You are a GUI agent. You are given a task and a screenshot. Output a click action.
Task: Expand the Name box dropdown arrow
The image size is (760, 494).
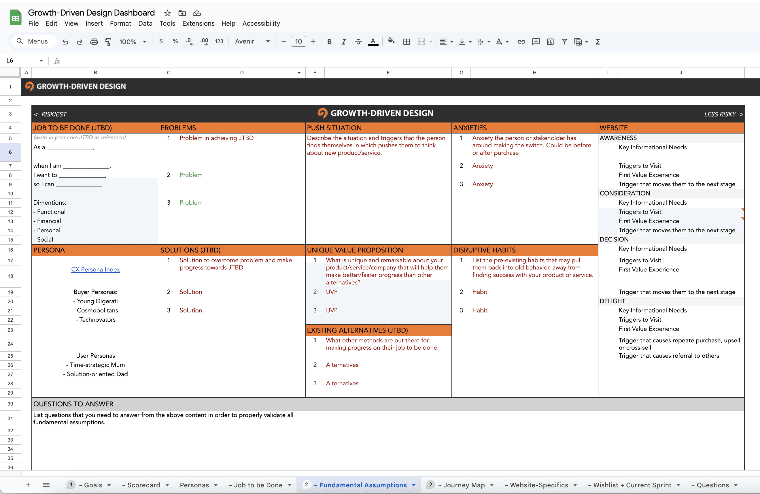pyautogui.click(x=41, y=61)
